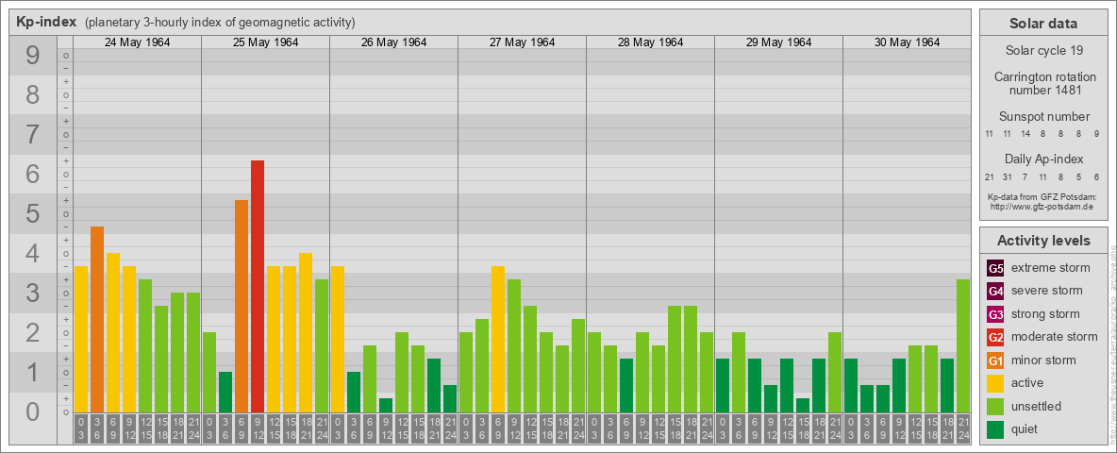Select the 29 May 1964 date header
The image size is (1117, 453).
tap(778, 42)
